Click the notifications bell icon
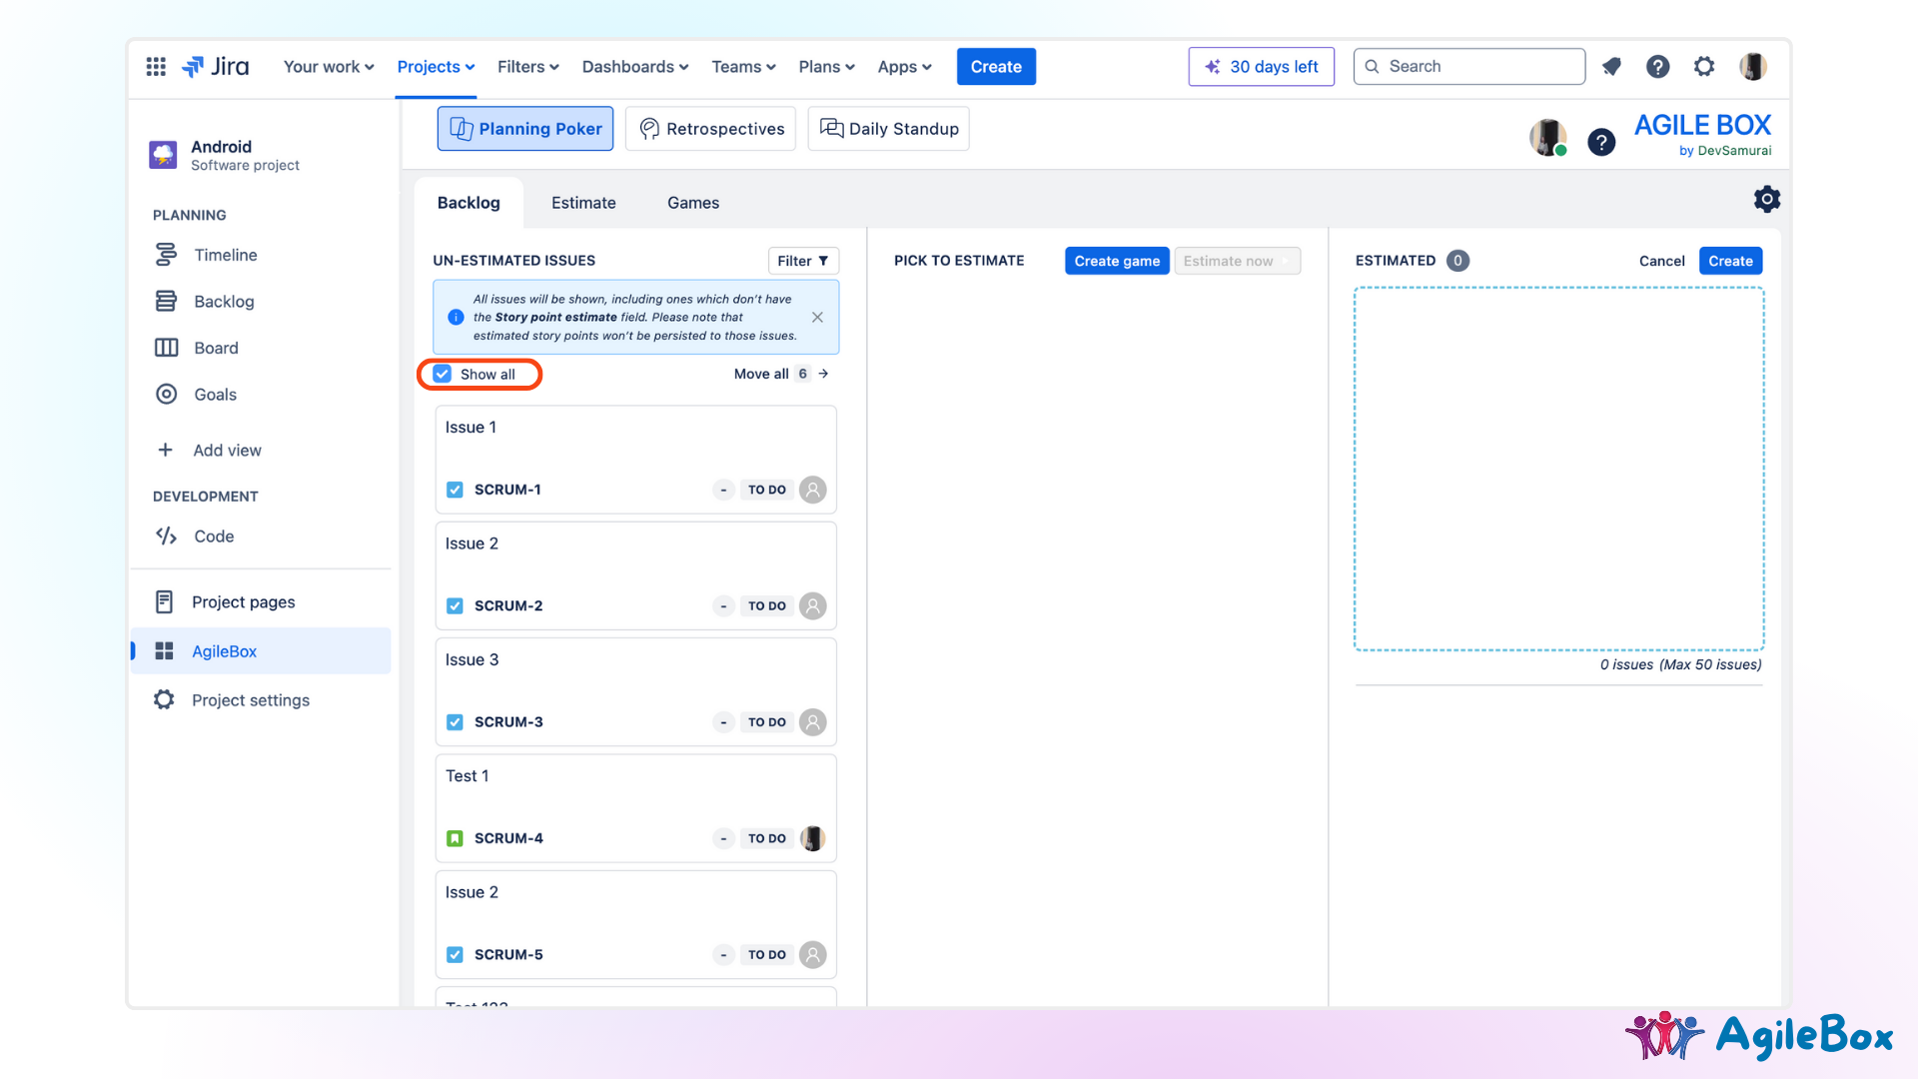The width and height of the screenshot is (1918, 1079). click(1611, 67)
